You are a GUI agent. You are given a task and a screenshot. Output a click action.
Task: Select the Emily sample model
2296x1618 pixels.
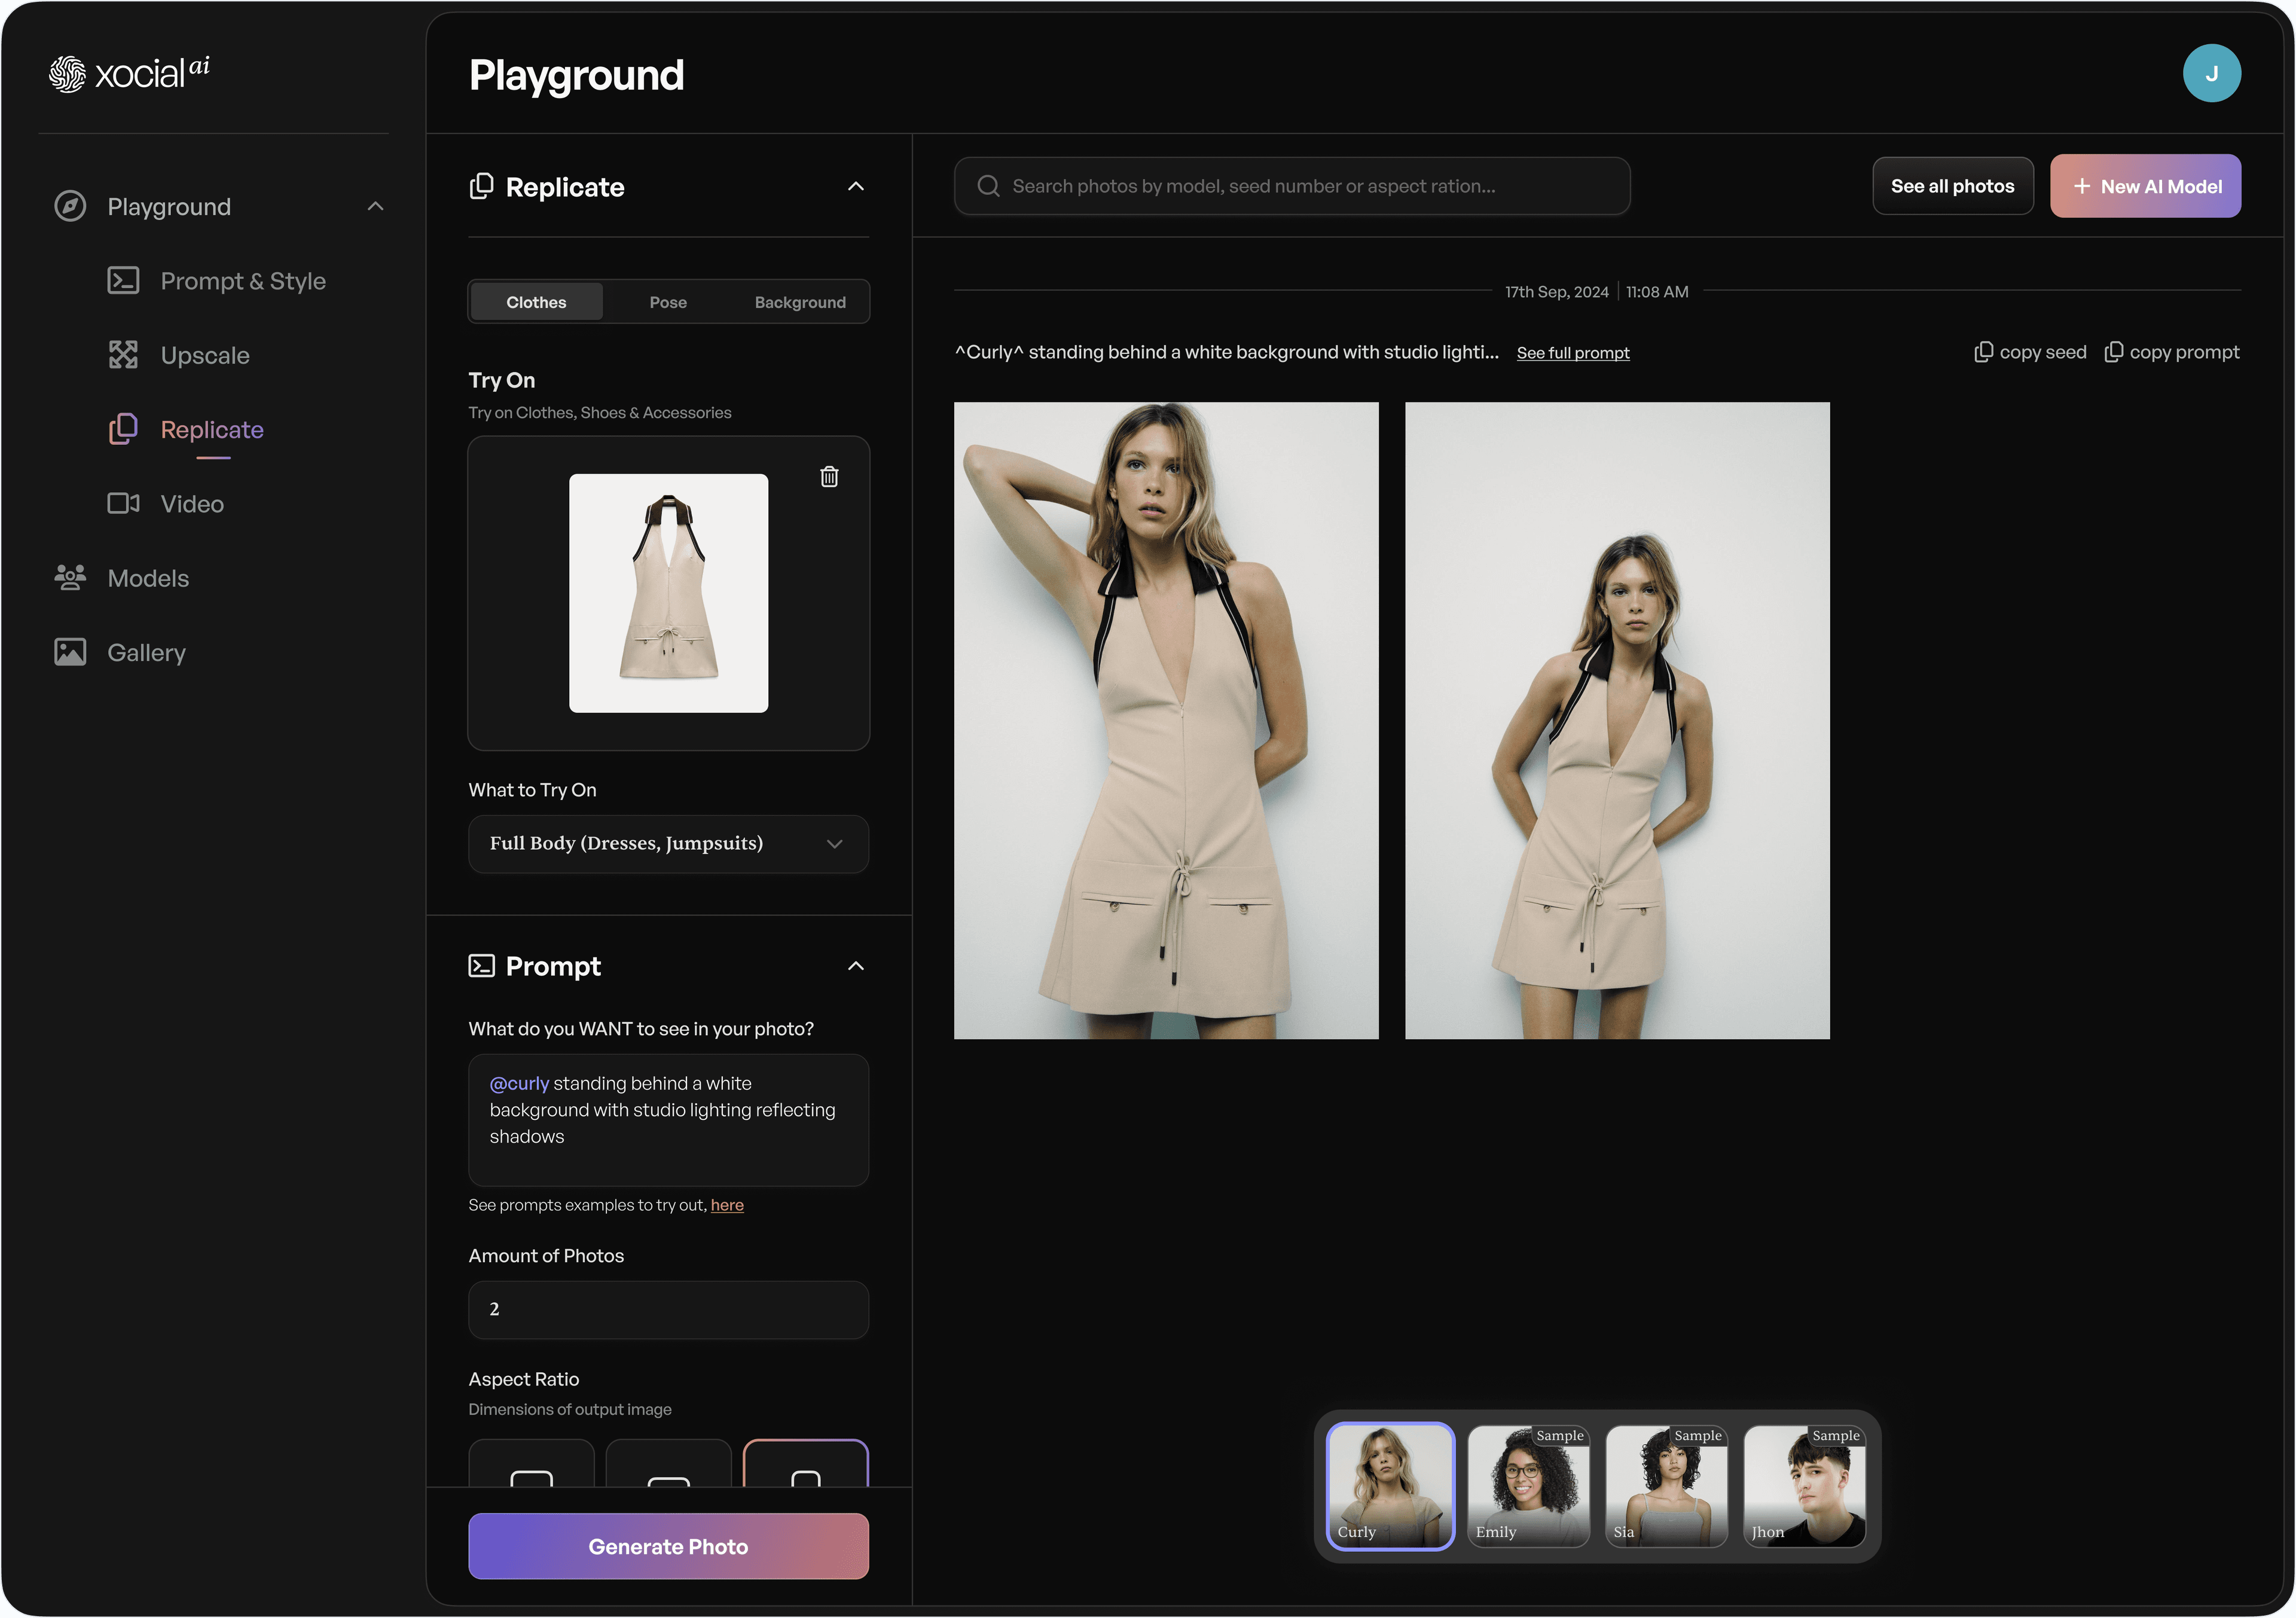(1528, 1486)
